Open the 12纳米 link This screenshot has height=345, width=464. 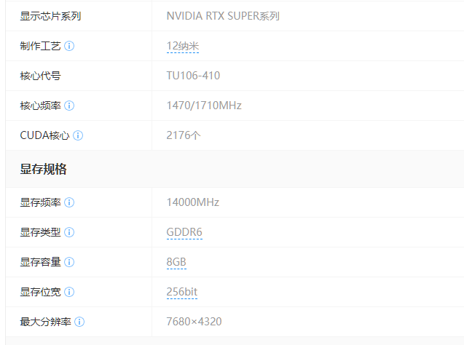click(183, 47)
